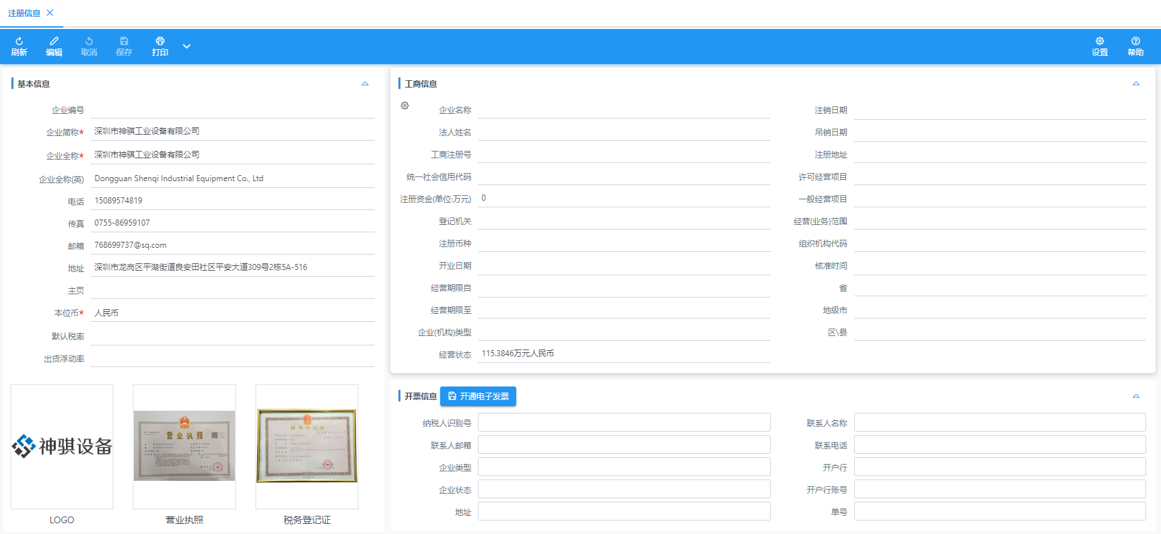Click the gear icon beside 企业名称

(x=404, y=106)
